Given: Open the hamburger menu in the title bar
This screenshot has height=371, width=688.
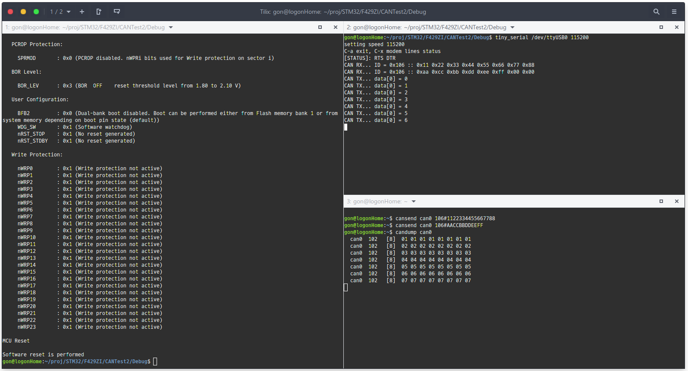Looking at the screenshot, I should click(674, 12).
